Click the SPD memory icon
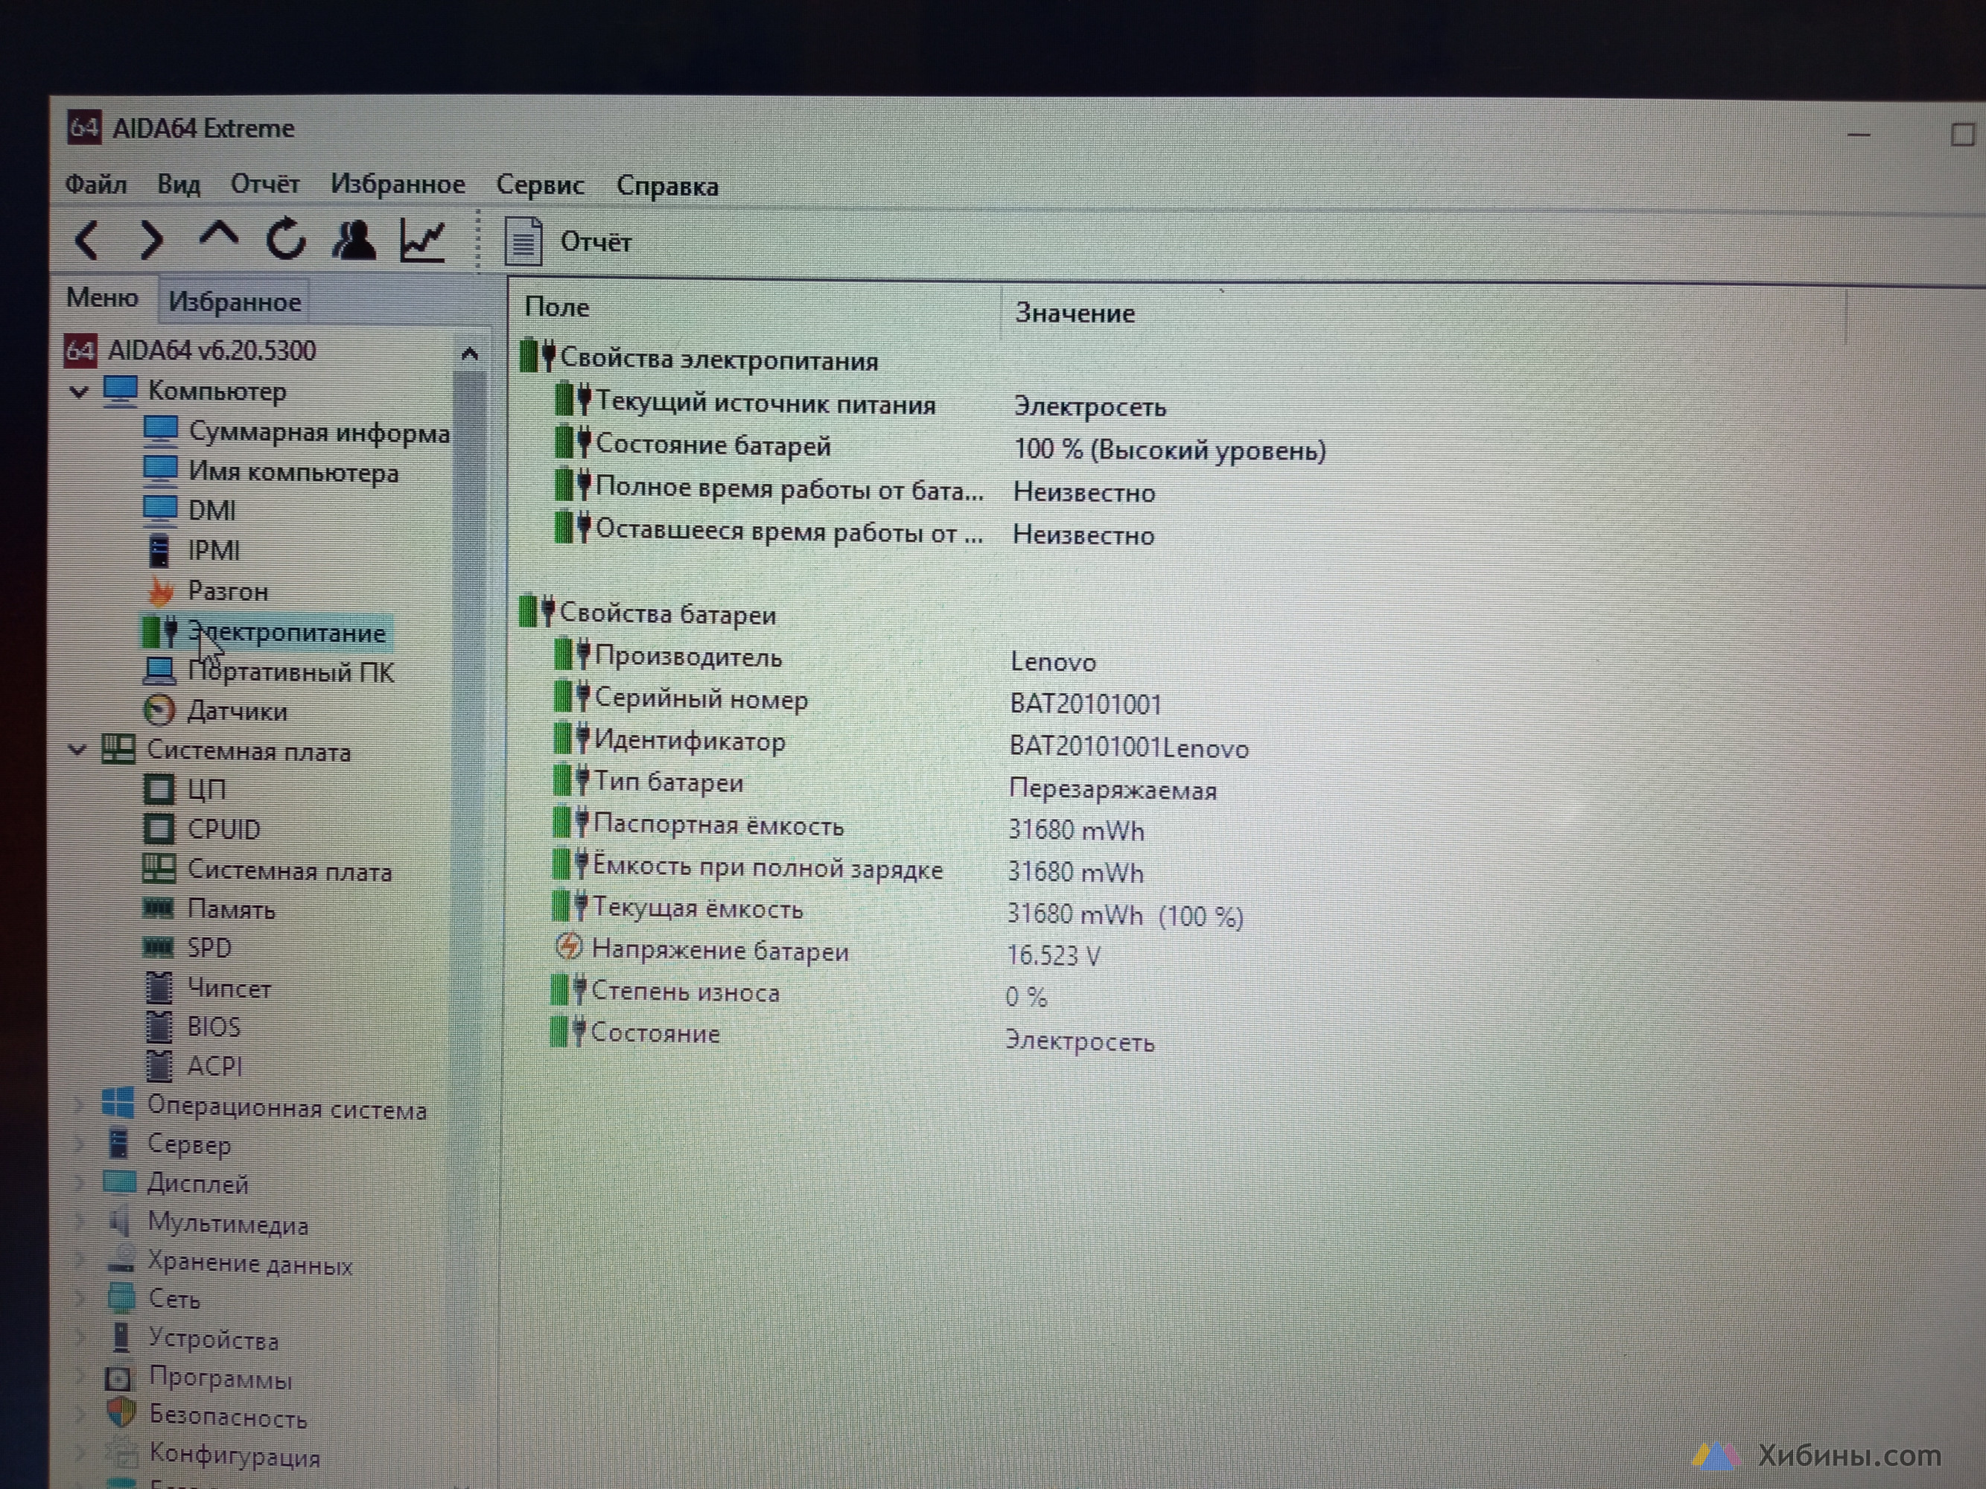Image resolution: width=1986 pixels, height=1489 pixels. [x=158, y=947]
